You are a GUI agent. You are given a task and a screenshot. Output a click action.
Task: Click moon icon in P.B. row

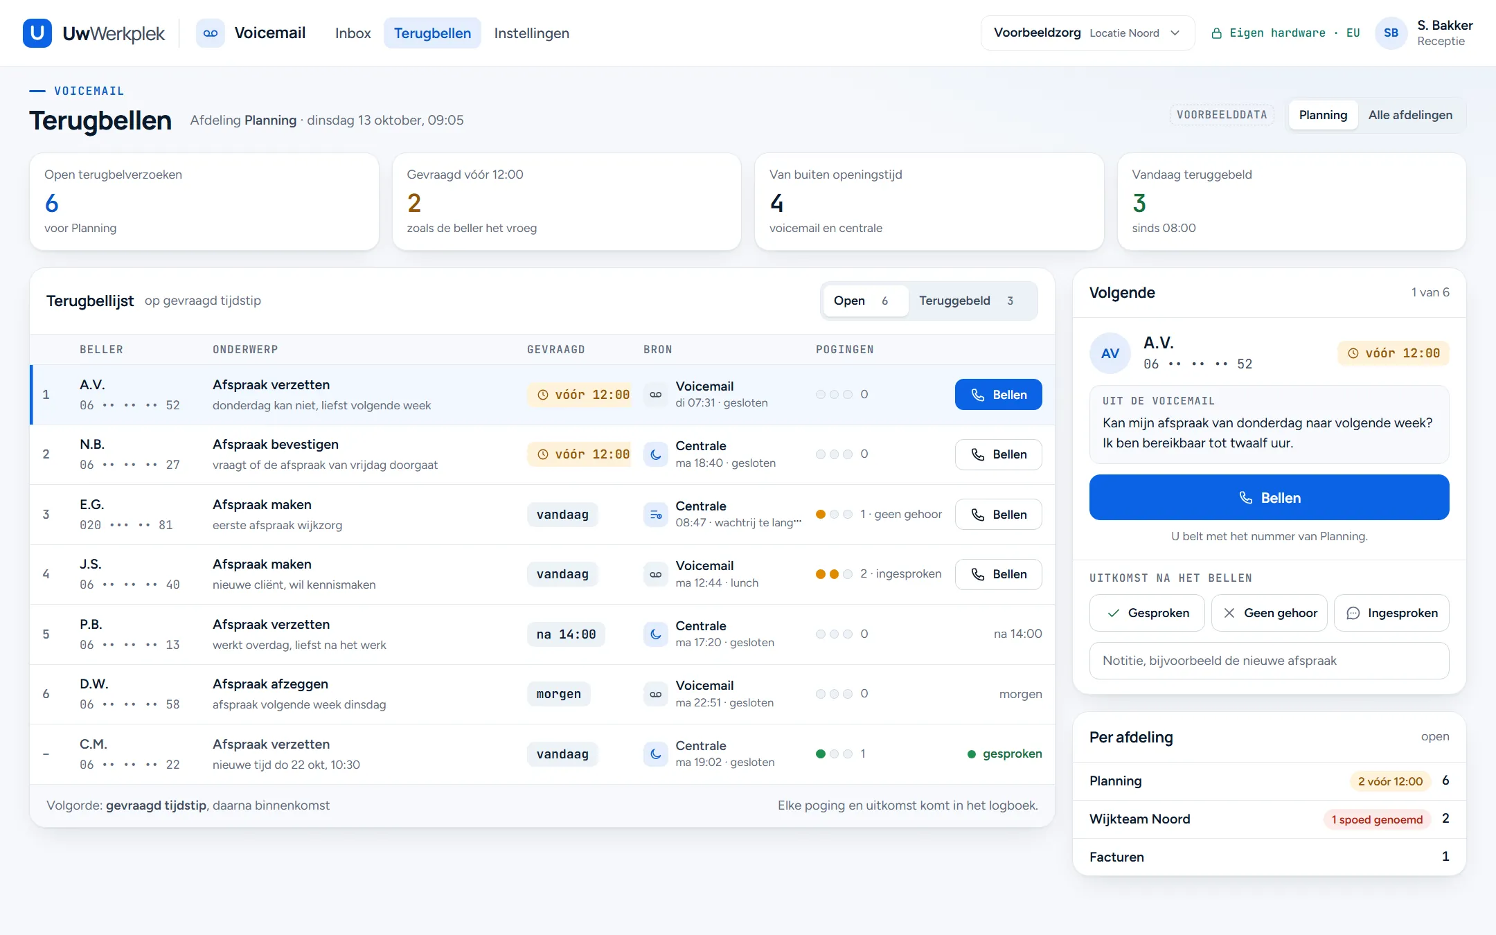655,634
